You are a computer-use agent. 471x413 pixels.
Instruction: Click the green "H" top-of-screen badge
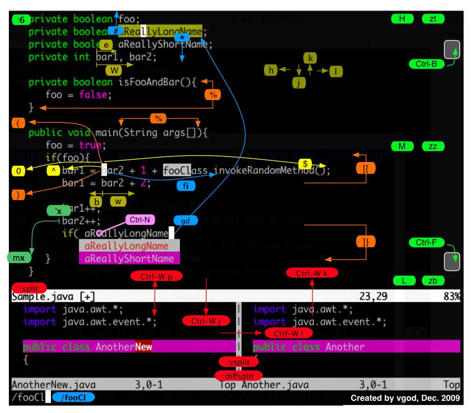click(402, 19)
